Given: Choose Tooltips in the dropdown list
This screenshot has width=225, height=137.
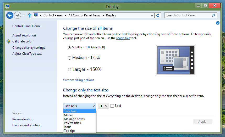Looking at the screenshot, I should pyautogui.click(x=69, y=131).
